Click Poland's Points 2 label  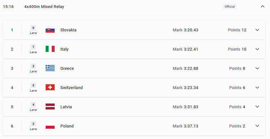pyautogui.click(x=237, y=126)
